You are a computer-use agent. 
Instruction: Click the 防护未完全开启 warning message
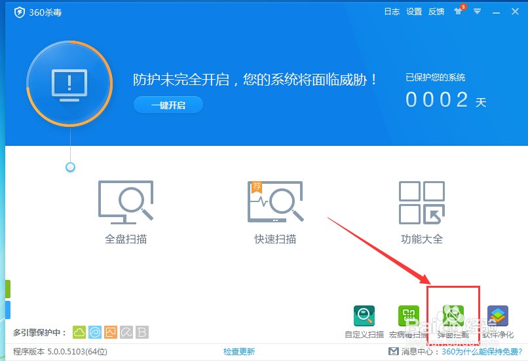(255, 80)
